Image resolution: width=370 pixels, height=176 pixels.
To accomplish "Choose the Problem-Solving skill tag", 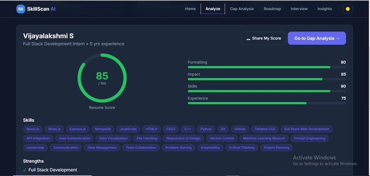I will click(x=179, y=148).
